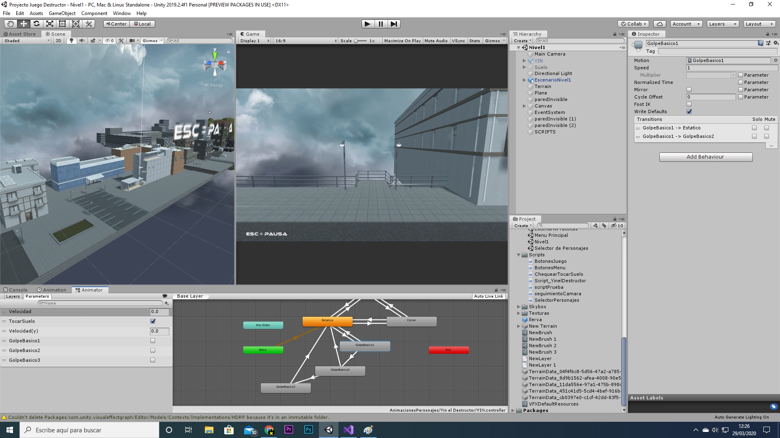This screenshot has height=438, width=780.
Task: Click the Collab button
Action: [x=634, y=24]
